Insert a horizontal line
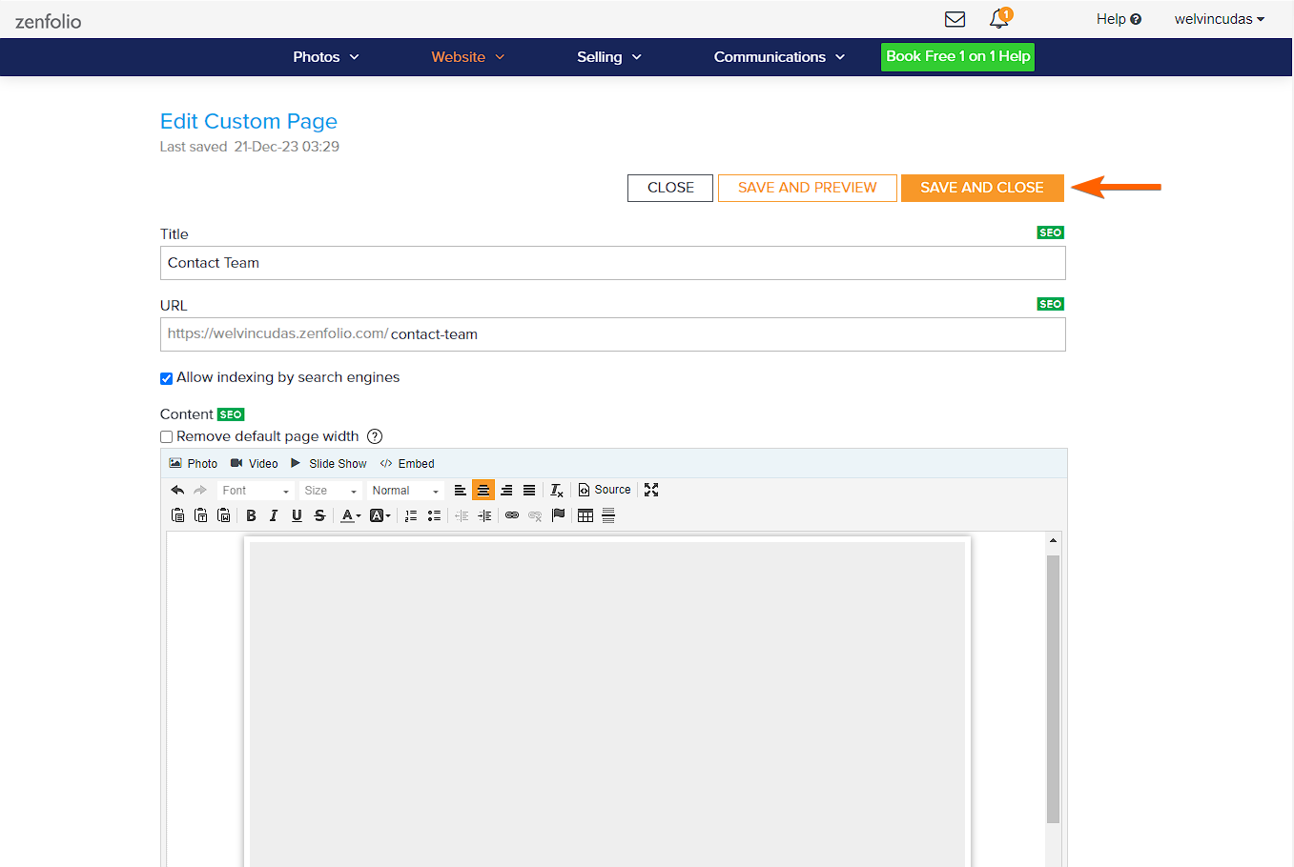1294x867 pixels. tap(608, 515)
